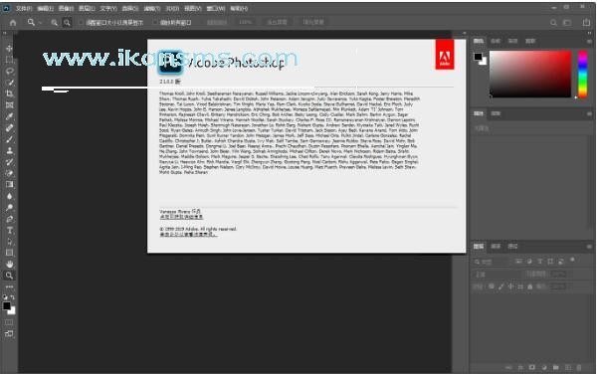Screen dimensions: 598x374
Task: Select the Spot Healing Brush tool
Action: pyautogui.click(x=9, y=128)
